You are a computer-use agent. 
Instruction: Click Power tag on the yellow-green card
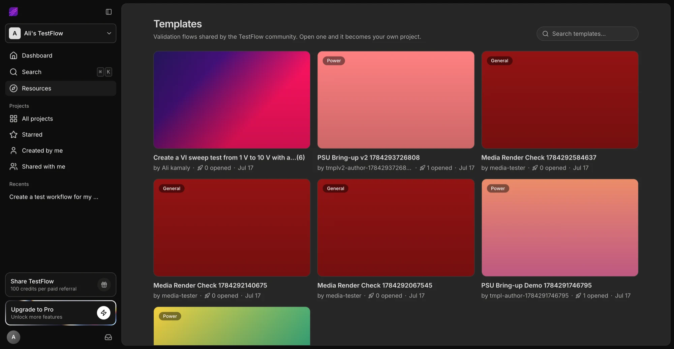[170, 316]
